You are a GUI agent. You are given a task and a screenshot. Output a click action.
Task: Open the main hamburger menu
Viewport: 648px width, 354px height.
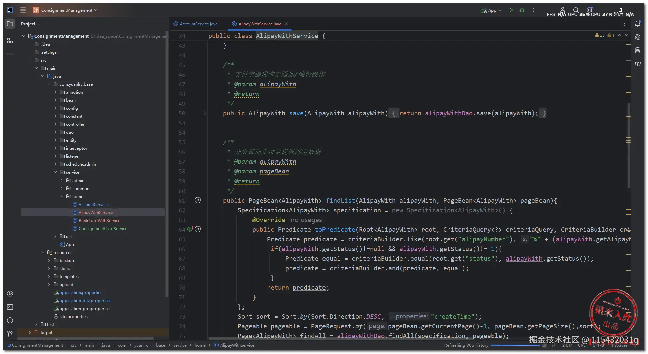click(x=23, y=10)
